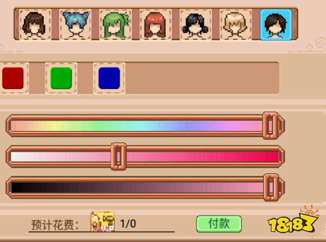Image resolution: width=326 pixels, height=242 pixels.
Task: Set brightness to the black end
Action: 15,188
